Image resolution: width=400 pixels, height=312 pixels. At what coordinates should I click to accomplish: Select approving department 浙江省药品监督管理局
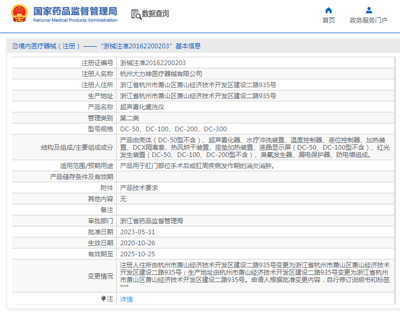pos(151,221)
